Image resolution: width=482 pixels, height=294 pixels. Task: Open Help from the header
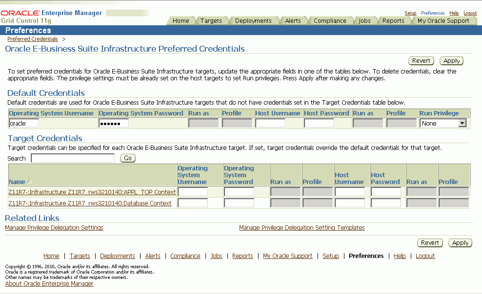[x=454, y=13]
